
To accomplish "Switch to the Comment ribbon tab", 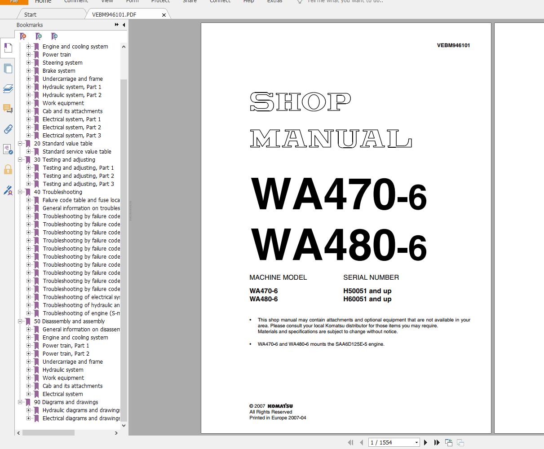I will pos(75,2).
